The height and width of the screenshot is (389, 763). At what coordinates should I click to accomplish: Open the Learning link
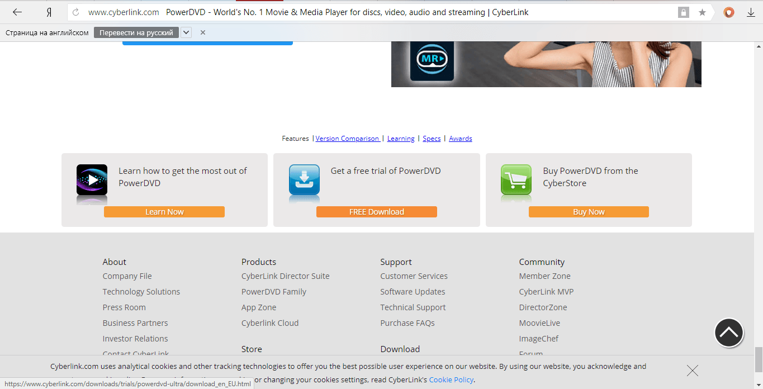[401, 139]
